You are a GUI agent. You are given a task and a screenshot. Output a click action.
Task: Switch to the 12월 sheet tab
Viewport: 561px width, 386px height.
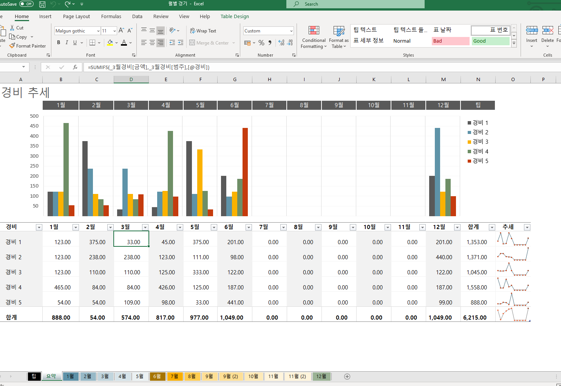(x=321, y=376)
